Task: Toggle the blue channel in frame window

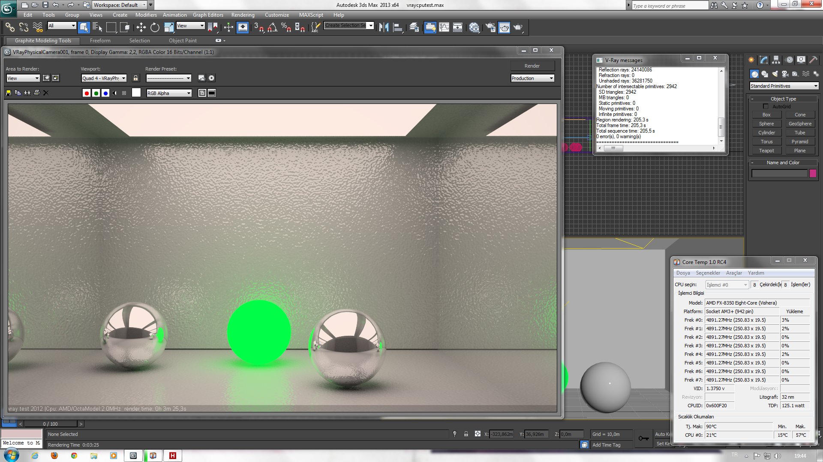Action: click(105, 93)
